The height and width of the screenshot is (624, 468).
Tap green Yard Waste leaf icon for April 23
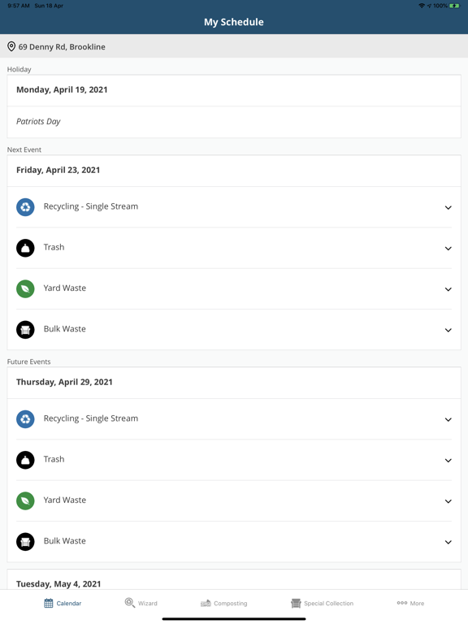(25, 289)
